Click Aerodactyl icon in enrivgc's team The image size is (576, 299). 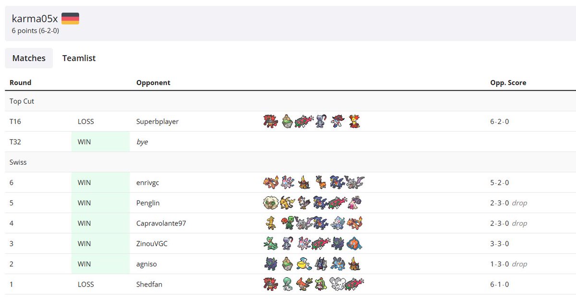[354, 182]
